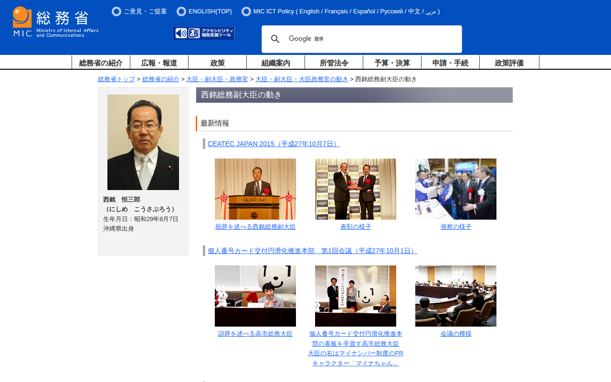The height and width of the screenshot is (382, 611).
Task: Open the ご意見・ご提案 link
Action: click(145, 11)
